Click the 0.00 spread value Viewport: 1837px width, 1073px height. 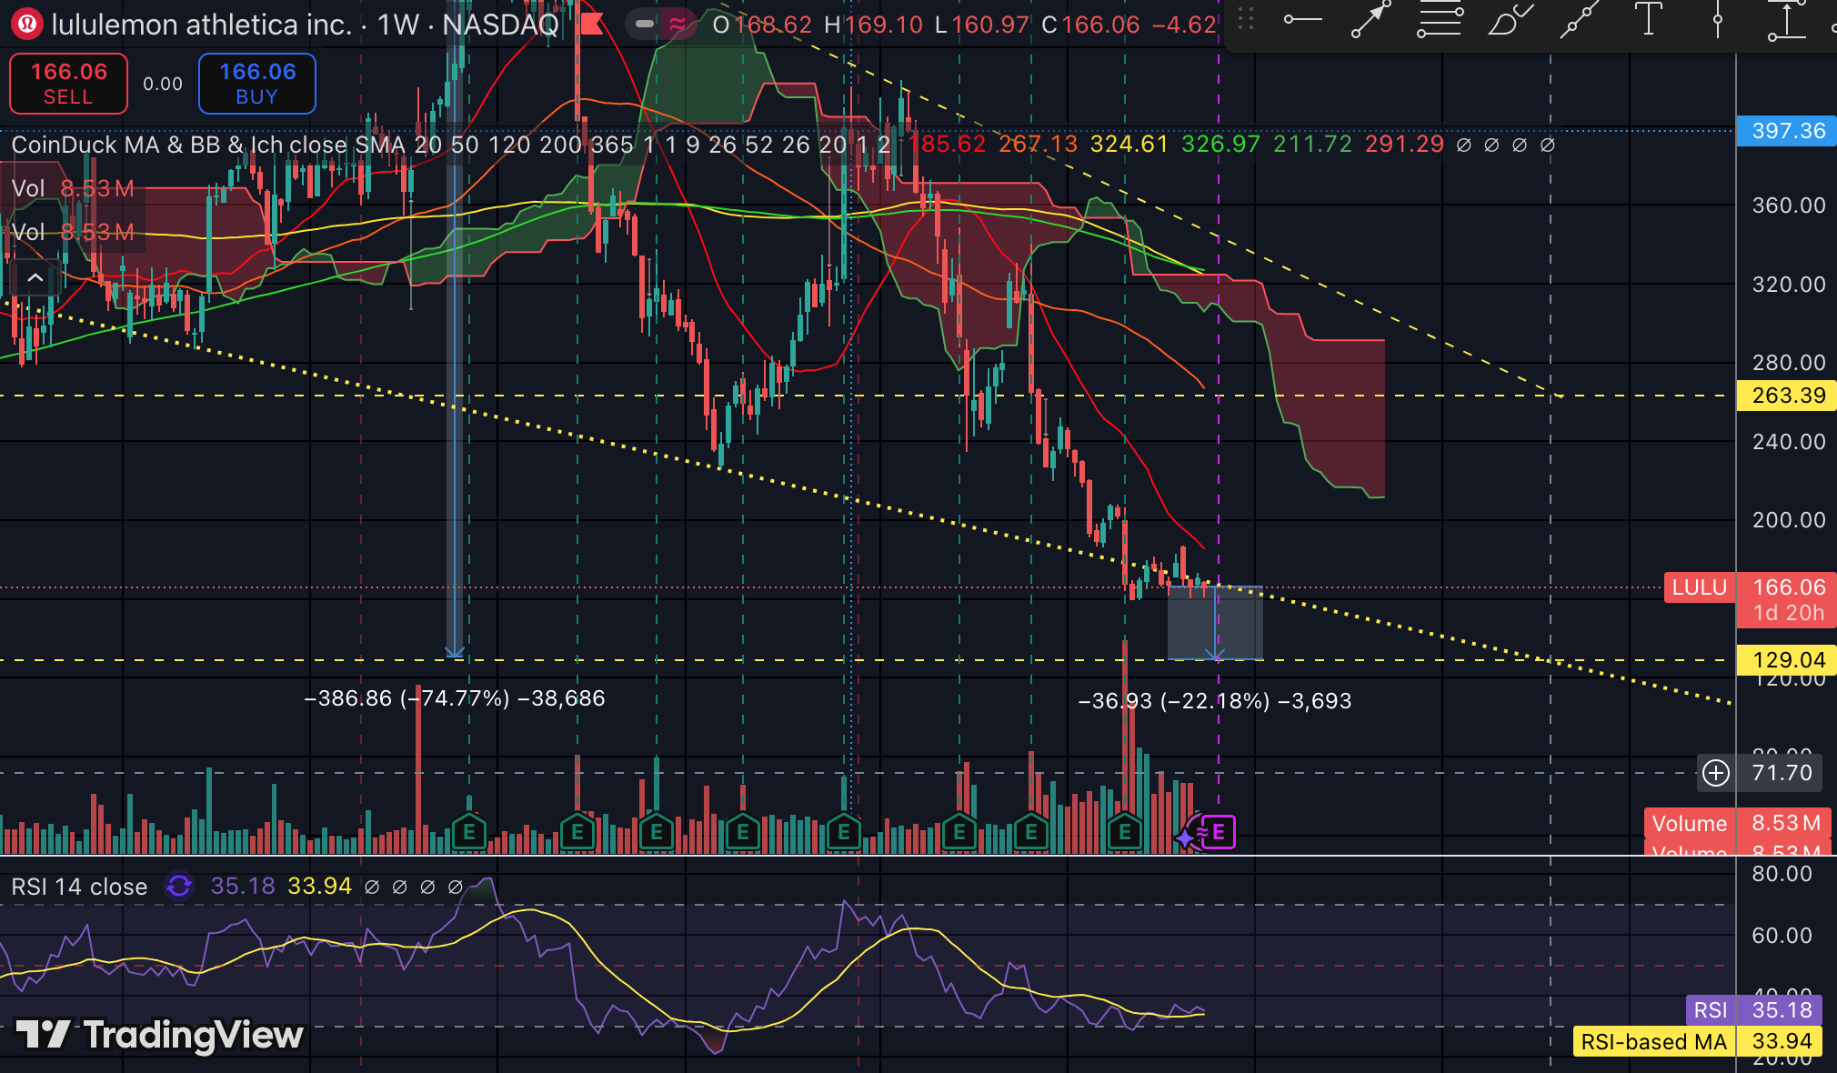point(163,84)
